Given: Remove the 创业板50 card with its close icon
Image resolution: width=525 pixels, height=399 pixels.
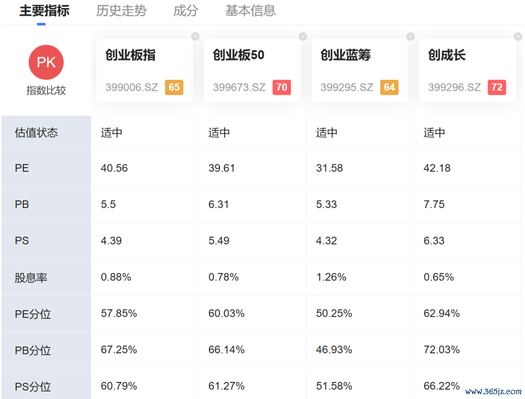Looking at the screenshot, I should pos(303,36).
